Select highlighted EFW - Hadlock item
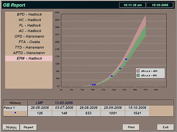 pyautogui.click(x=29, y=58)
